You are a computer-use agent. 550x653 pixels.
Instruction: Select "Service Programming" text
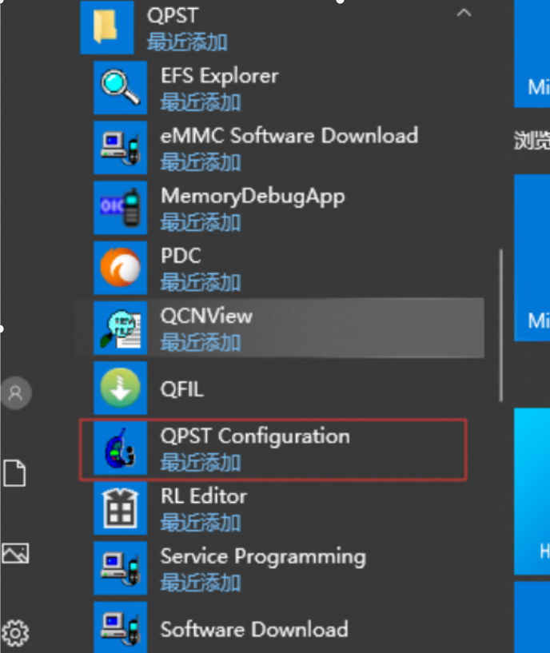click(263, 557)
